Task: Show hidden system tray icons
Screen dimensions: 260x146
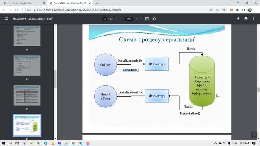Action: tap(215, 143)
